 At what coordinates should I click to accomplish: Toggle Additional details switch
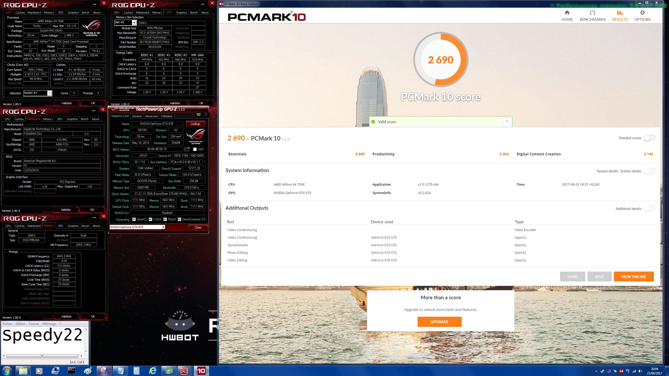click(x=649, y=209)
